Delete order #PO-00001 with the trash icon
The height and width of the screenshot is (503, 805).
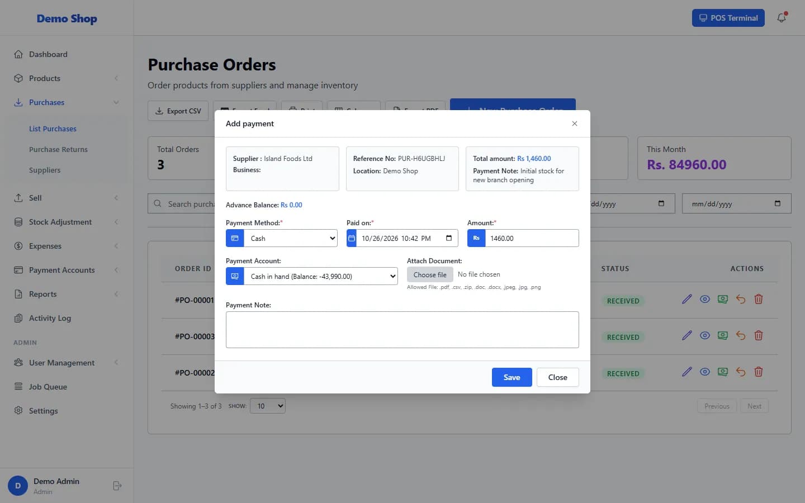pyautogui.click(x=759, y=299)
